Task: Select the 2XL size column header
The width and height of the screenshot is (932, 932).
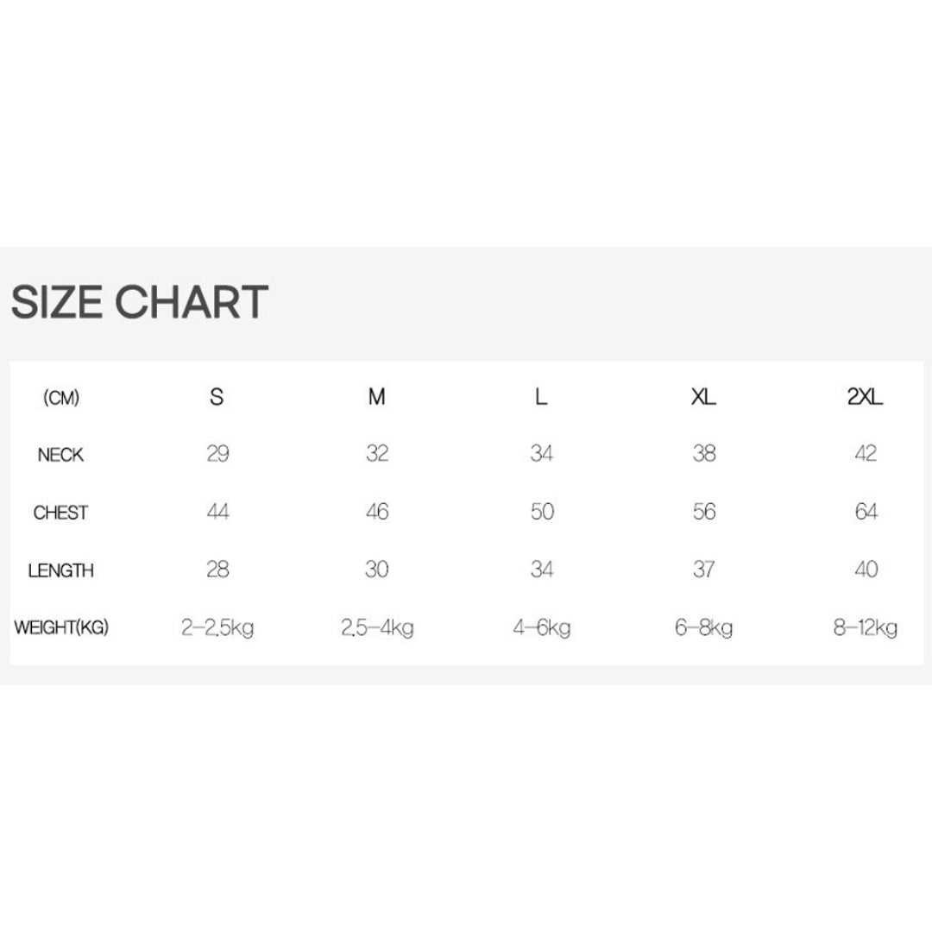Action: (865, 397)
